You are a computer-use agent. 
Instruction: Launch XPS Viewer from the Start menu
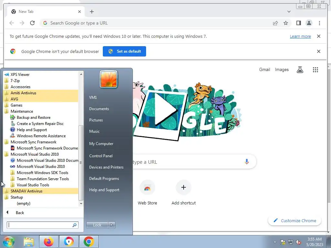pyautogui.click(x=41, y=75)
